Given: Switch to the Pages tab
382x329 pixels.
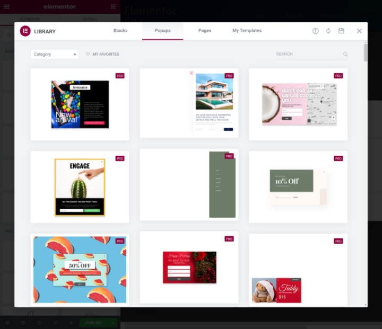Looking at the screenshot, I should (205, 31).
